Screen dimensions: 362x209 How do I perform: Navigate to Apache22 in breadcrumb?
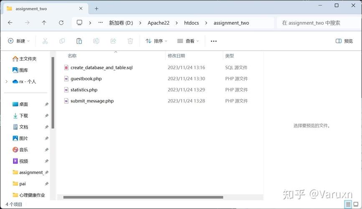pos(158,23)
